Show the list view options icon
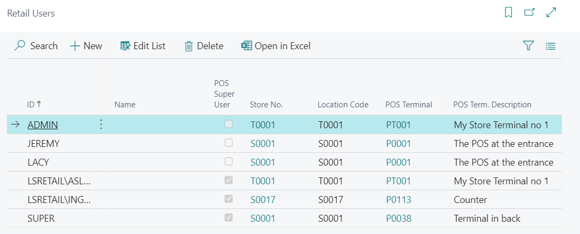This screenshot has width=580, height=234. 551,46
